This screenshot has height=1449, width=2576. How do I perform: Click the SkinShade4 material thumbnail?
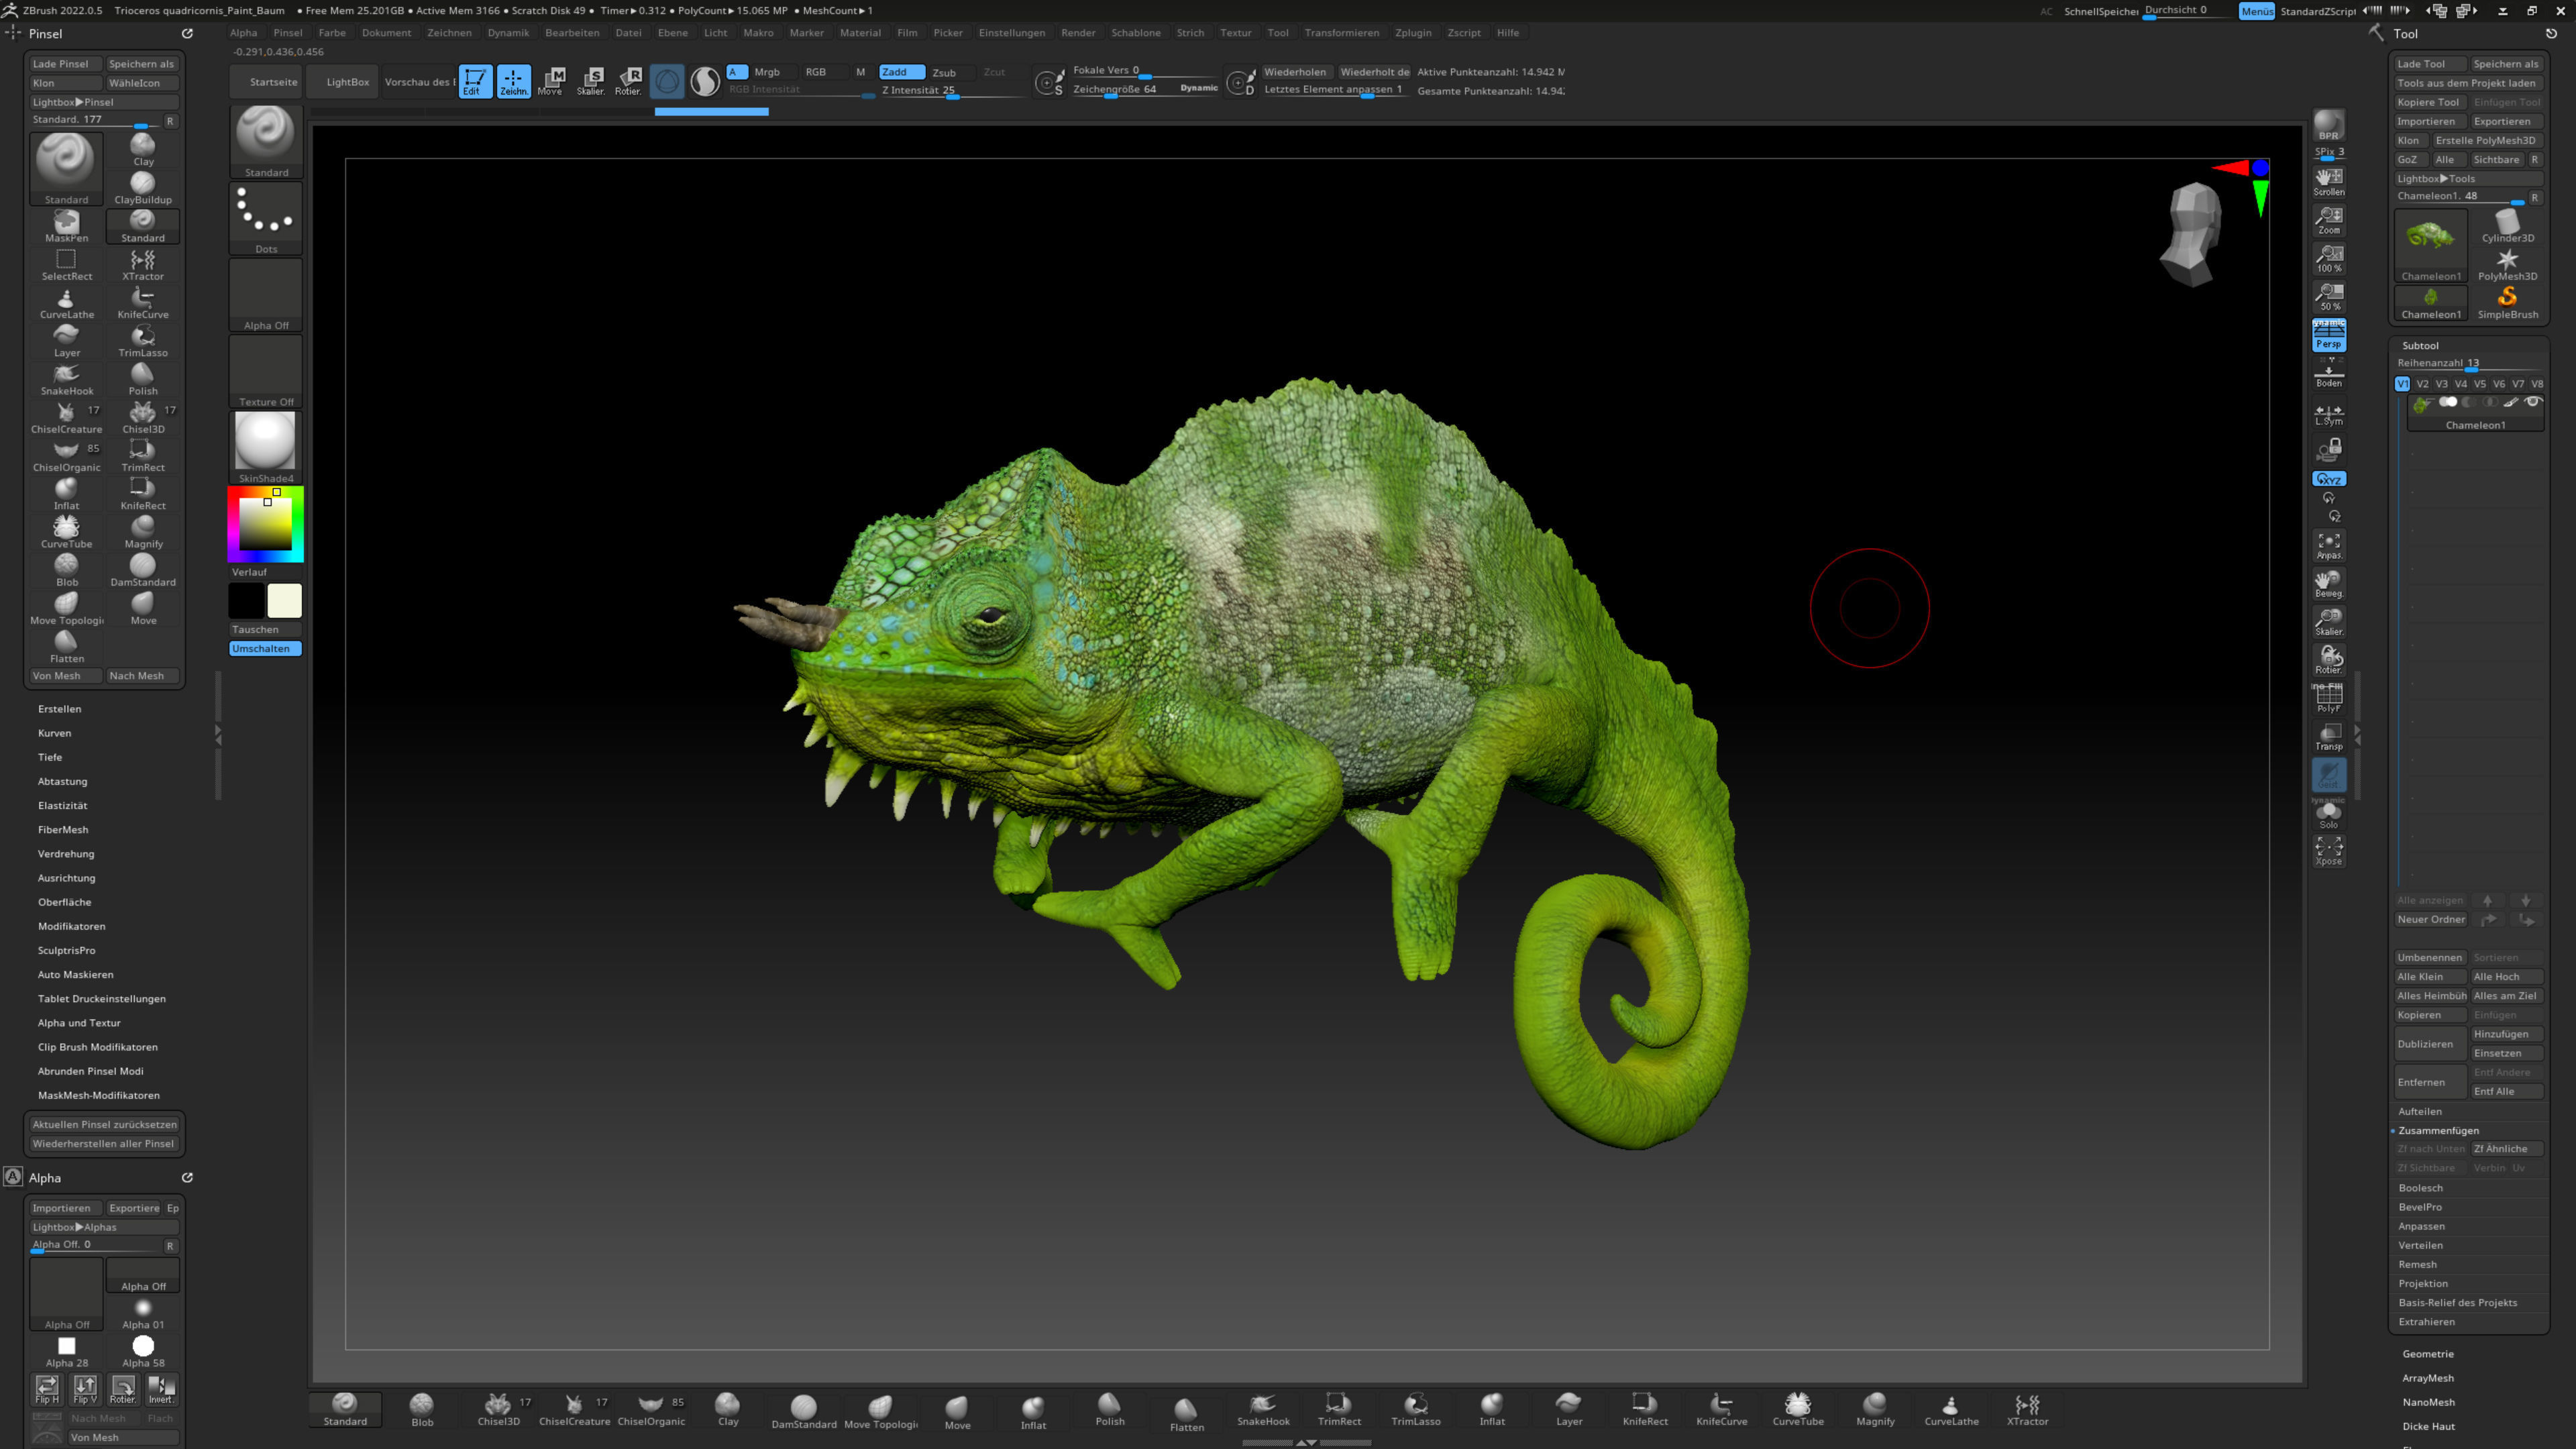point(266,446)
